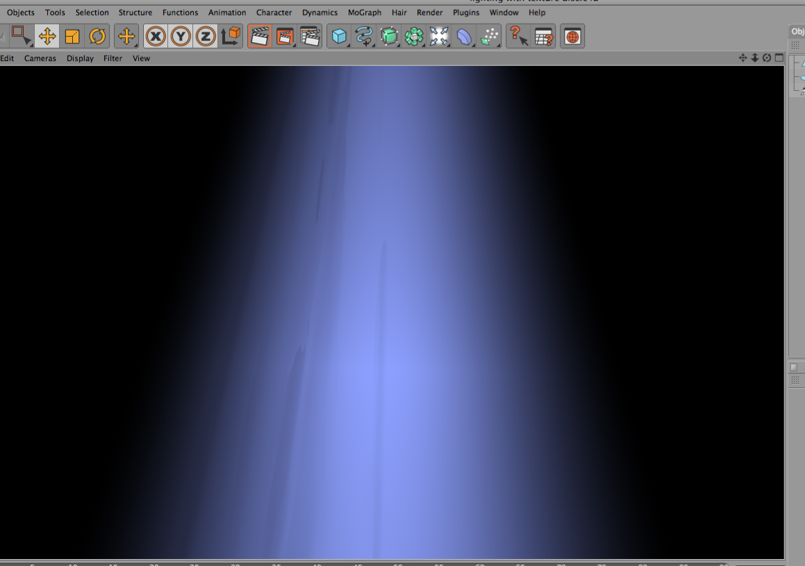Open the Plugins menu
Screen dimensions: 805x566
coord(465,13)
